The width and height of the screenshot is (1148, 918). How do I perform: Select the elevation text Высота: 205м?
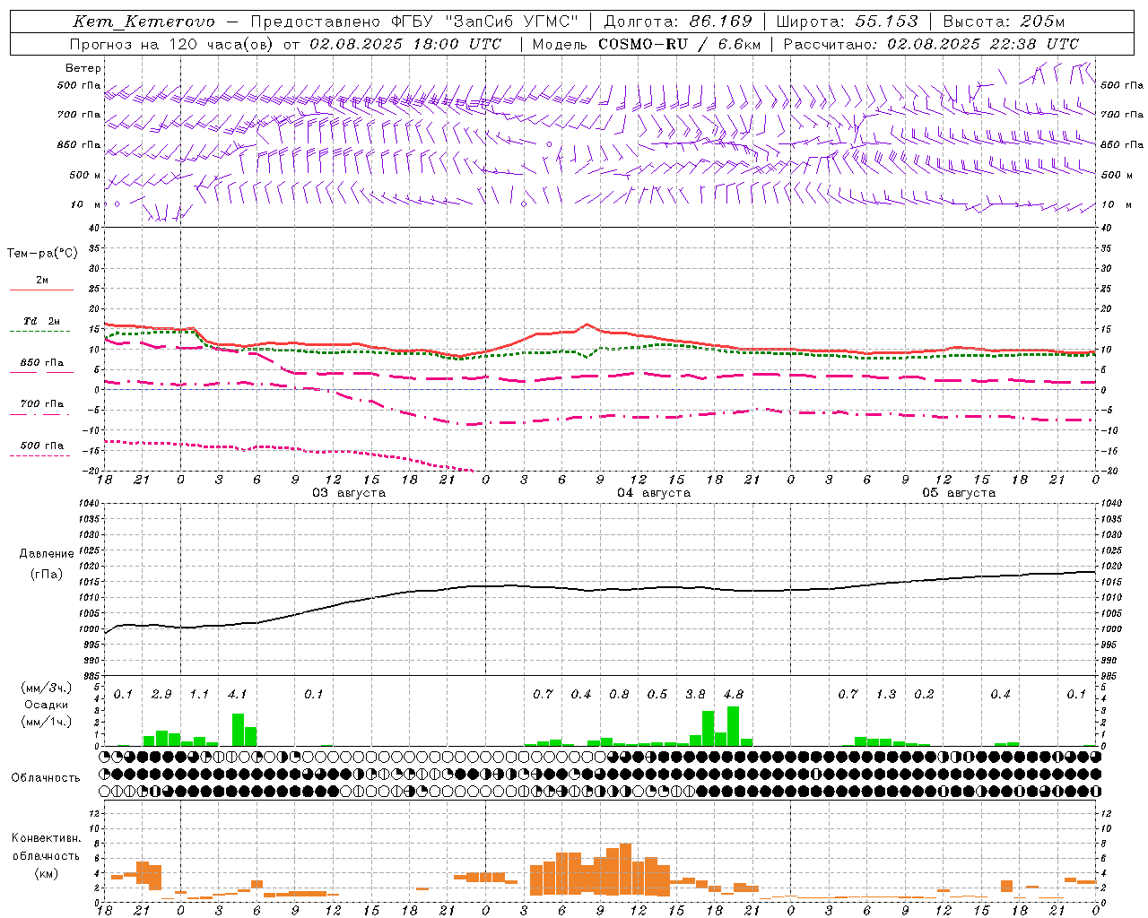(1004, 22)
